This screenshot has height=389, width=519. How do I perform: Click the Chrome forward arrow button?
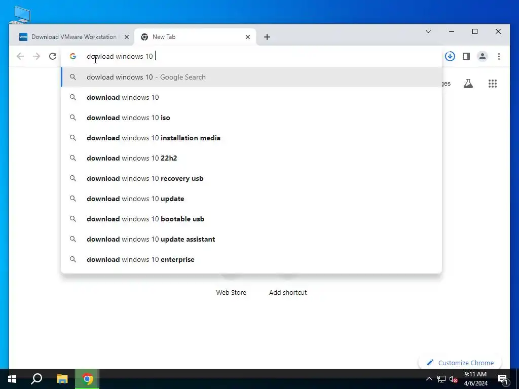[x=36, y=56]
